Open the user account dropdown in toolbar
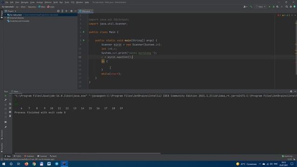 click(x=245, y=6)
